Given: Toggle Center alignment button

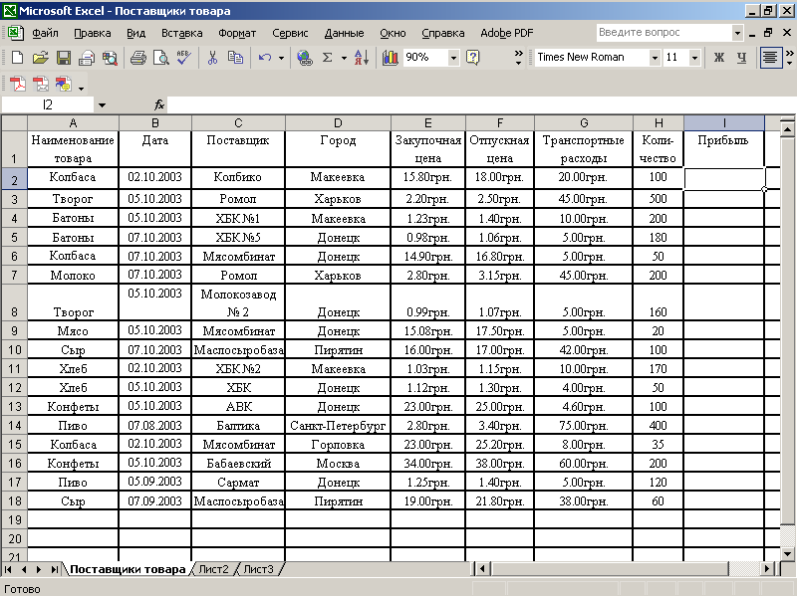Looking at the screenshot, I should click(770, 57).
